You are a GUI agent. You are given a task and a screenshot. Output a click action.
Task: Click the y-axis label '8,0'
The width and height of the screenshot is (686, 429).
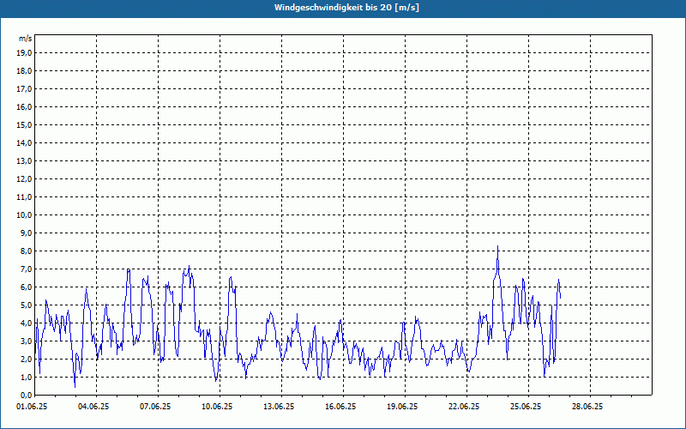(x=26, y=251)
